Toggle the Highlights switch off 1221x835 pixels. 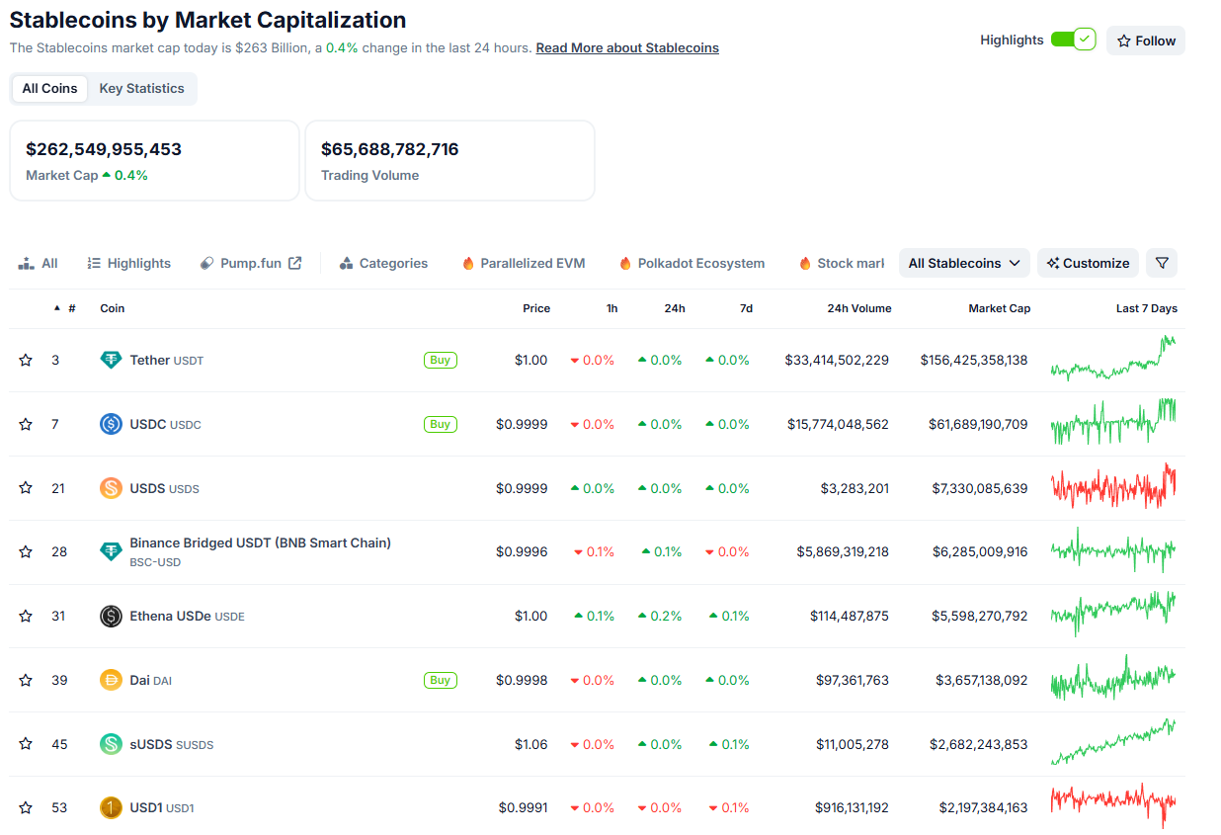pyautogui.click(x=1073, y=40)
